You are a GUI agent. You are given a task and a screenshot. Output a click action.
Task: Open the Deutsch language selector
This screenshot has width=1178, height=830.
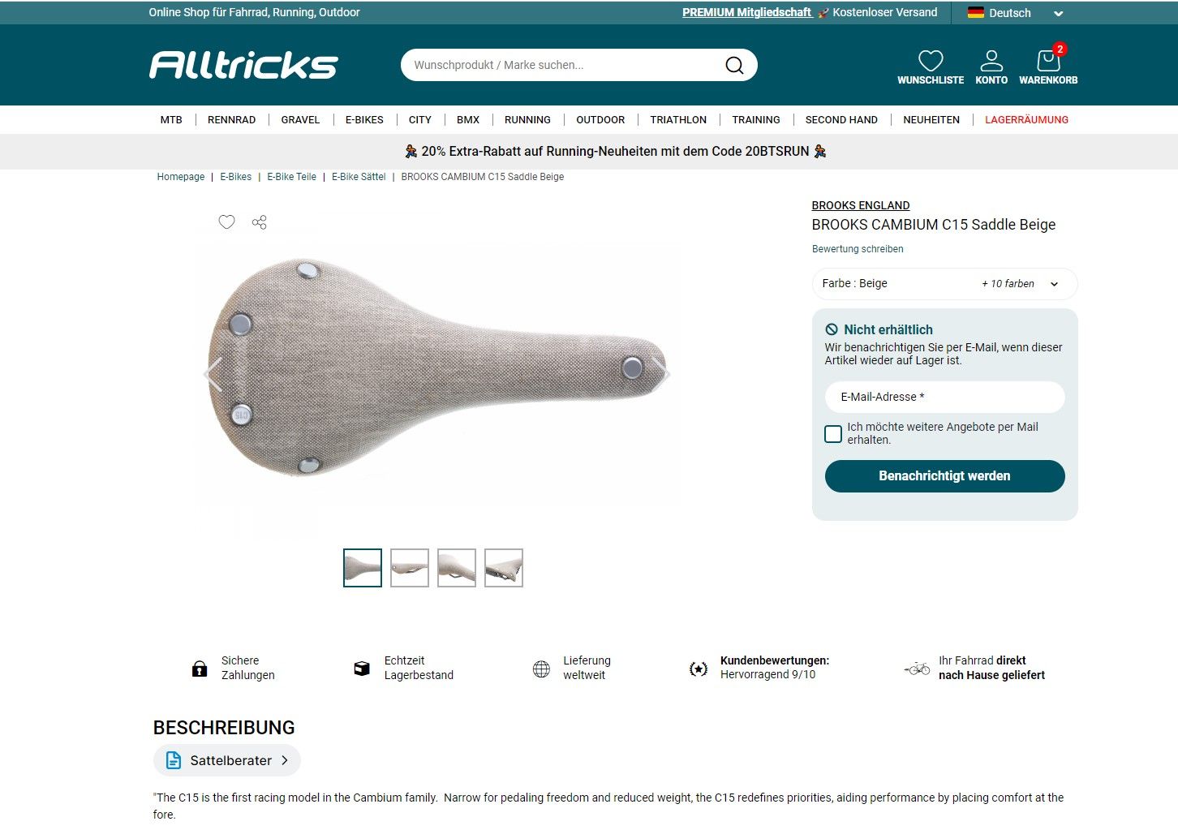click(x=1015, y=13)
